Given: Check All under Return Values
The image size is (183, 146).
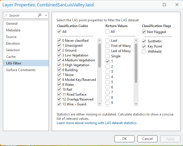Looking at the screenshot, I should tap(107, 31).
